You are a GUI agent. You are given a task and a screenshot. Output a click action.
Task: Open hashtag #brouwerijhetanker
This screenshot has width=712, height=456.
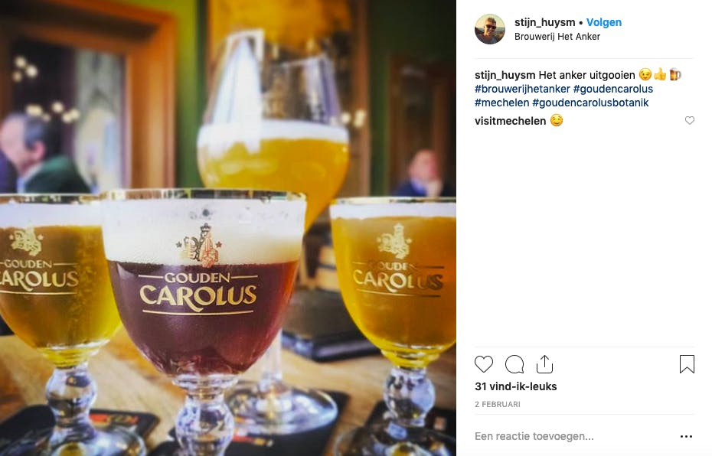click(522, 89)
